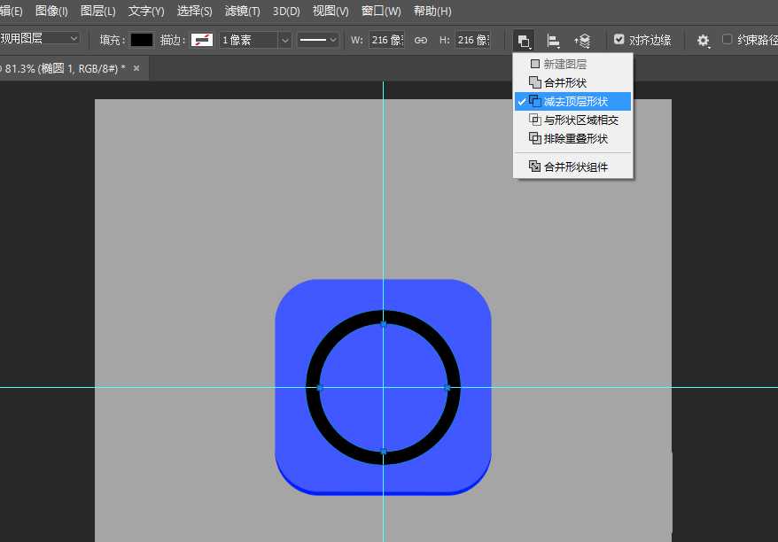Click the W width input field

pos(385,40)
